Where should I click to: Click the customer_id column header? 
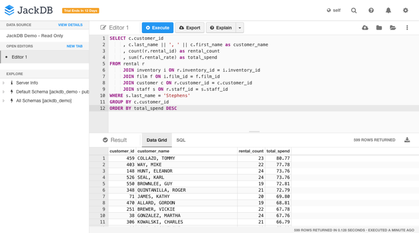(x=122, y=151)
